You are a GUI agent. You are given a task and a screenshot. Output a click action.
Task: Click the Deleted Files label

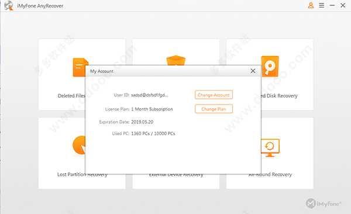click(x=71, y=96)
